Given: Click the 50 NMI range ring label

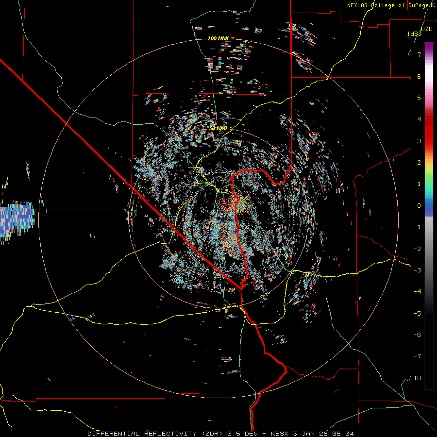Looking at the screenshot, I should click(218, 128).
